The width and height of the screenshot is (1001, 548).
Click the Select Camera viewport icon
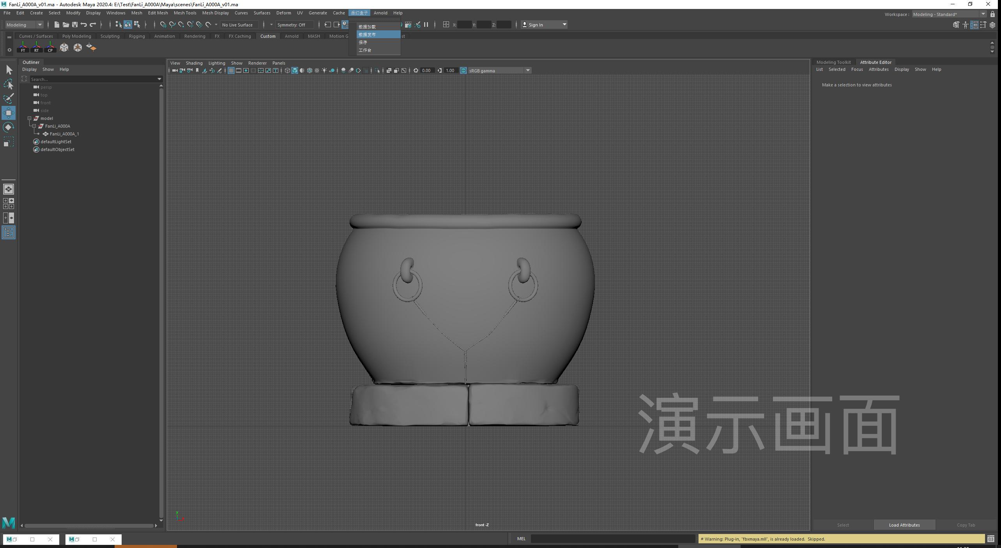coord(175,70)
